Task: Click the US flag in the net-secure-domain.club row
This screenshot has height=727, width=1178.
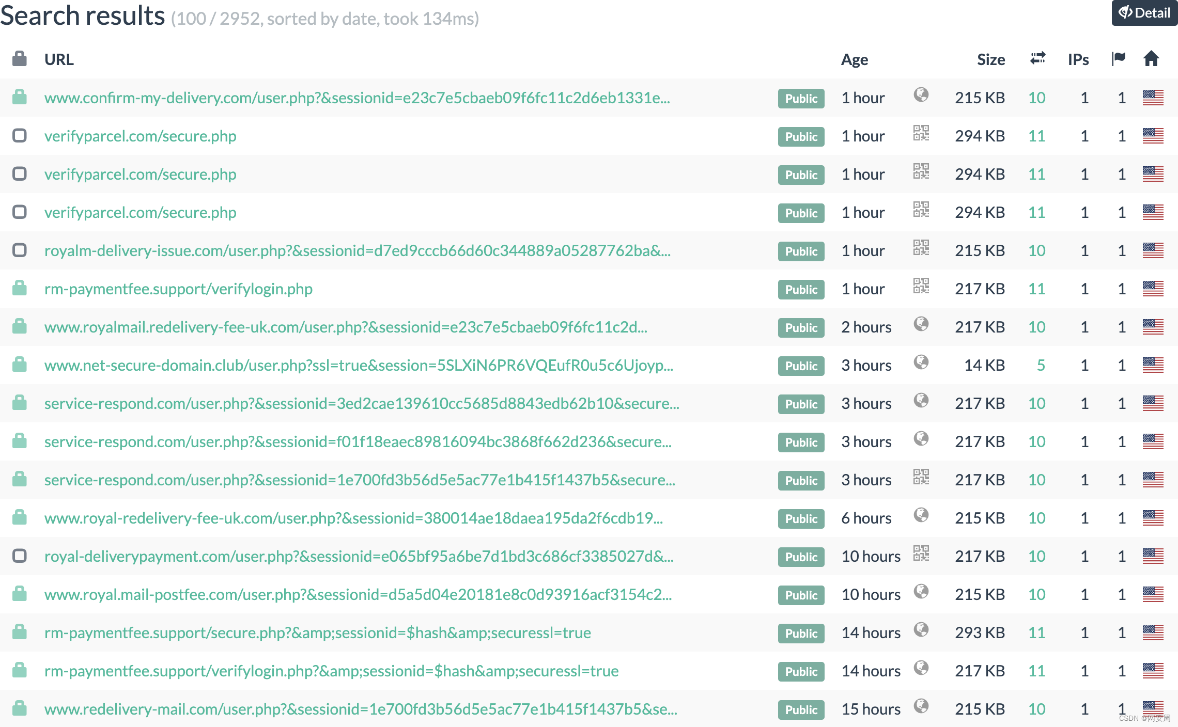Action: tap(1153, 365)
